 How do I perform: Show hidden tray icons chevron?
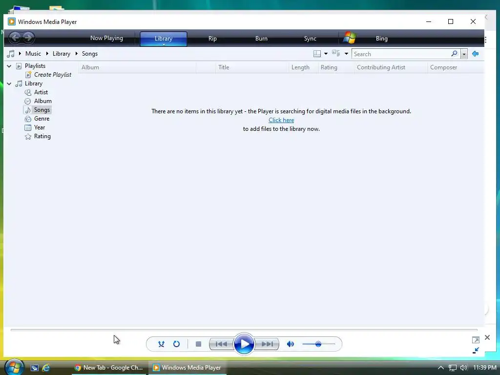pos(441,368)
